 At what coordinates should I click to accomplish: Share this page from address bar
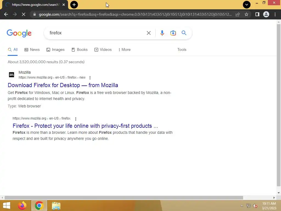click(x=238, y=14)
